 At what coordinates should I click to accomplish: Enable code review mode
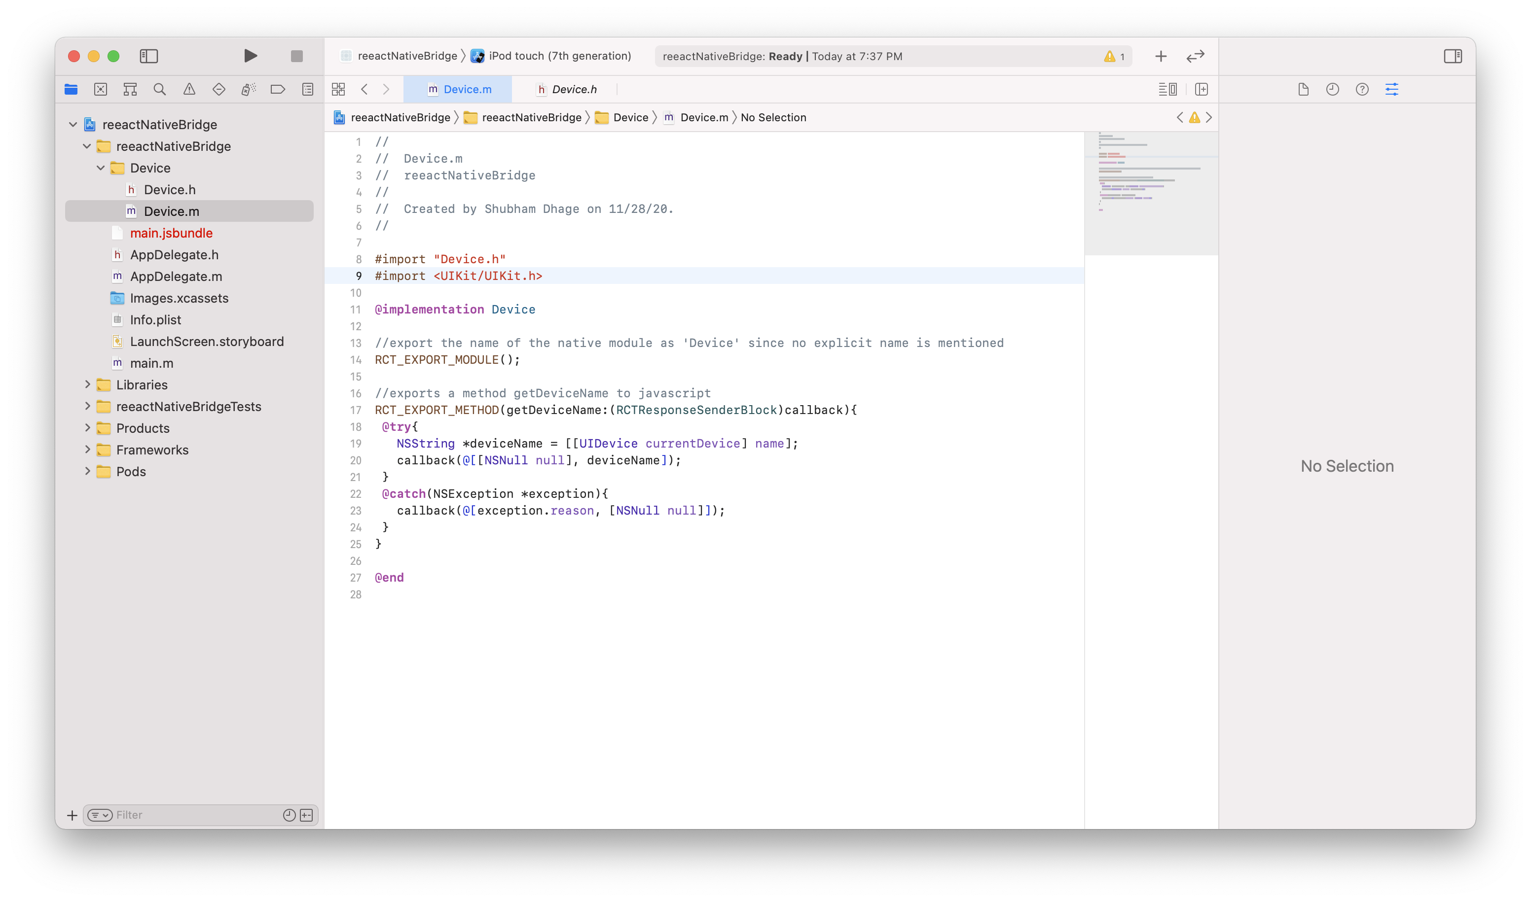pyautogui.click(x=1195, y=56)
